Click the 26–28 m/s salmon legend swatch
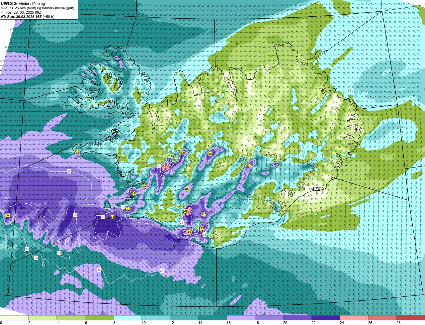425x325 pixels. click(x=382, y=318)
